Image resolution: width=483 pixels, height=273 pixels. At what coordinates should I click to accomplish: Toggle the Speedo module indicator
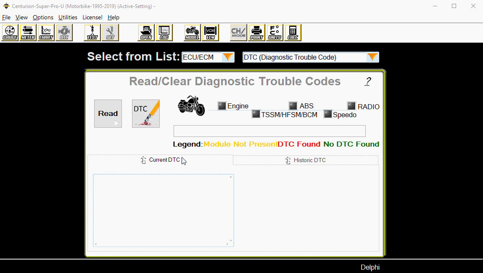(x=328, y=114)
